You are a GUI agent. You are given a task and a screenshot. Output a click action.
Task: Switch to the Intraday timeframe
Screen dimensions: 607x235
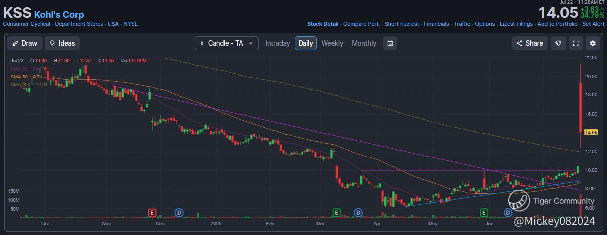coord(277,43)
